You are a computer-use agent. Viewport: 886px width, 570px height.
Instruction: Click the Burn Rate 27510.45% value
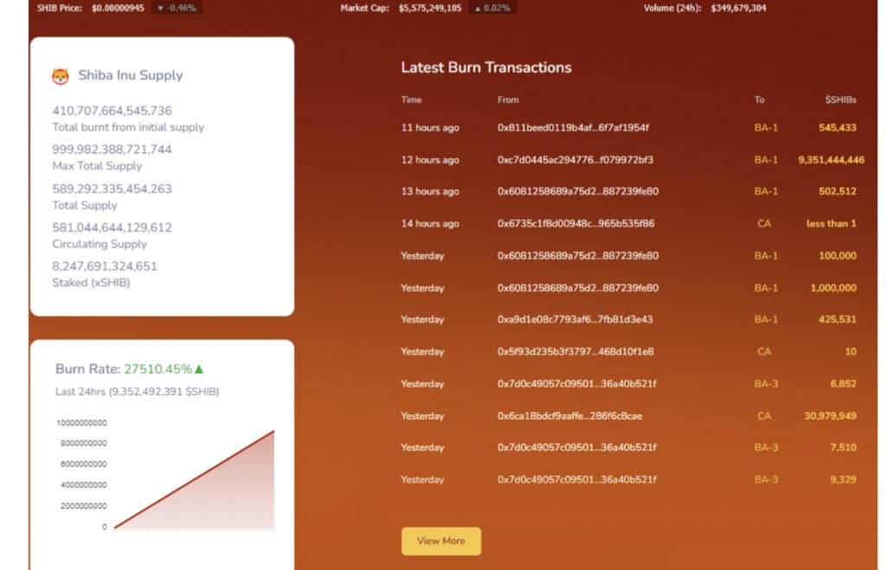click(158, 368)
